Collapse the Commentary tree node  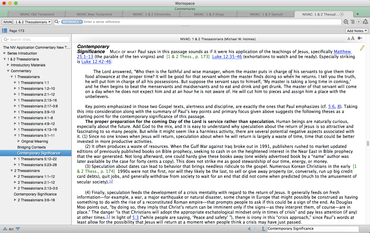click(8, 71)
